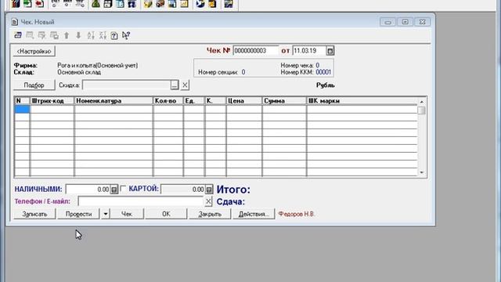Click the НАЛИЧНЫМИ amount field

(88, 190)
